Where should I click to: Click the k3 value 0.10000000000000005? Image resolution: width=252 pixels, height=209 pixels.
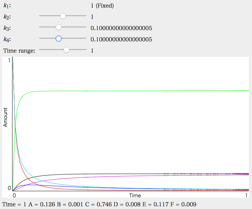point(121,28)
